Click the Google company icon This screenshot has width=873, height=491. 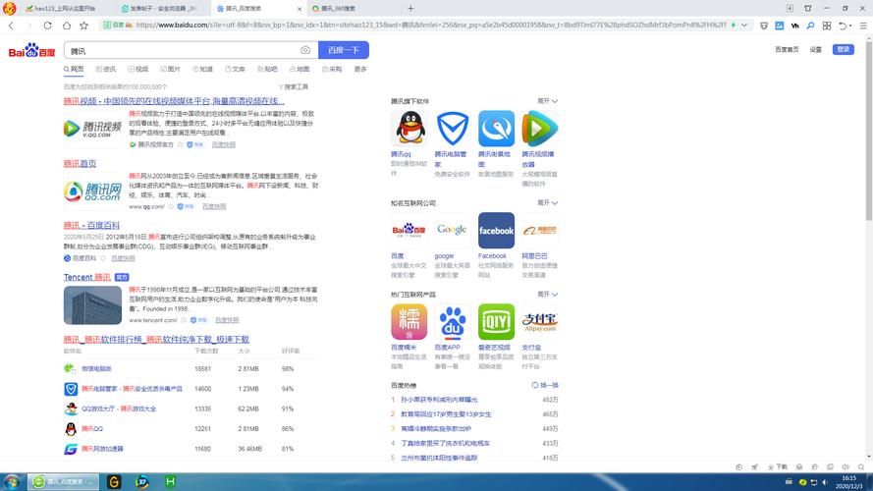pos(452,230)
